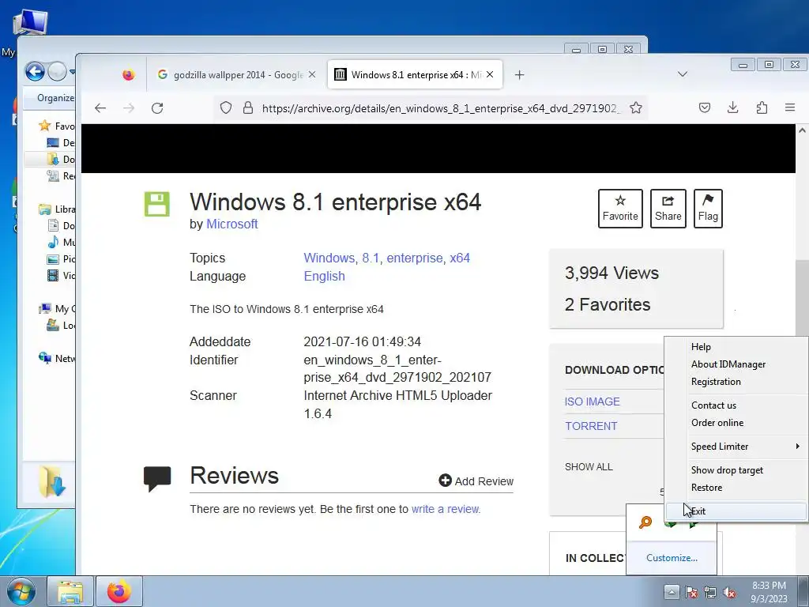The width and height of the screenshot is (809, 607).
Task: Open the English language link
Action: coord(324,276)
